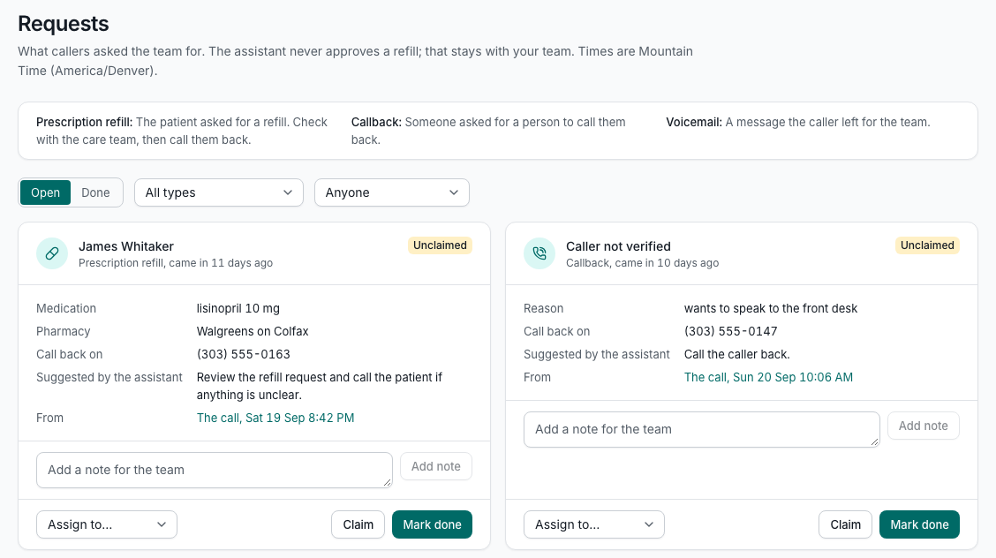Mark Caller not verified callback done

(x=919, y=524)
